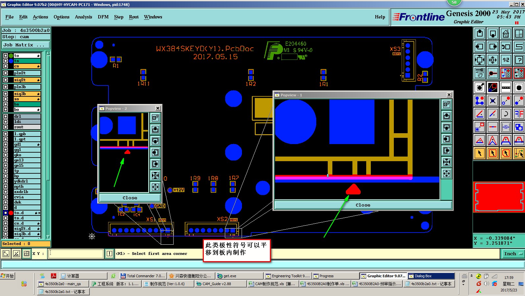
Task: Open the Inch units option menu
Action: click(513, 254)
